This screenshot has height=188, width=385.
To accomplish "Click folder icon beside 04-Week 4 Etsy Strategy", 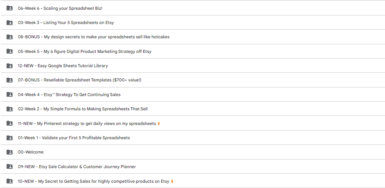I will 9,94.
